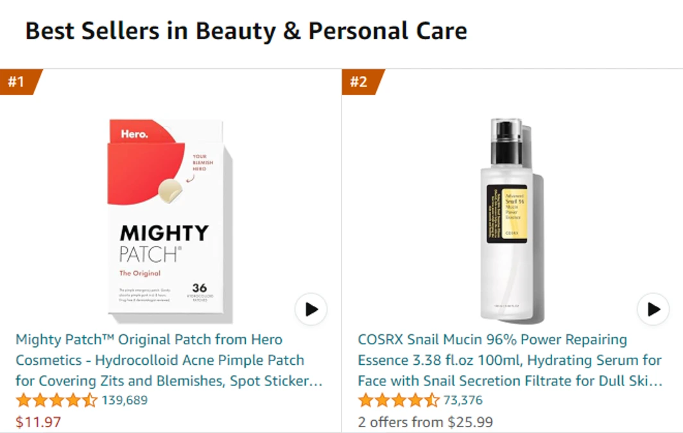Open the 73,376 reviews count
683x433 pixels.
(x=463, y=400)
